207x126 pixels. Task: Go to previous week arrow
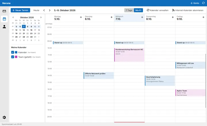coord(44,10)
